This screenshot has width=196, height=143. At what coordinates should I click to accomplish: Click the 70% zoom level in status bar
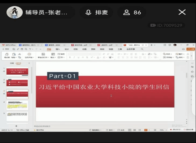coord(162,130)
